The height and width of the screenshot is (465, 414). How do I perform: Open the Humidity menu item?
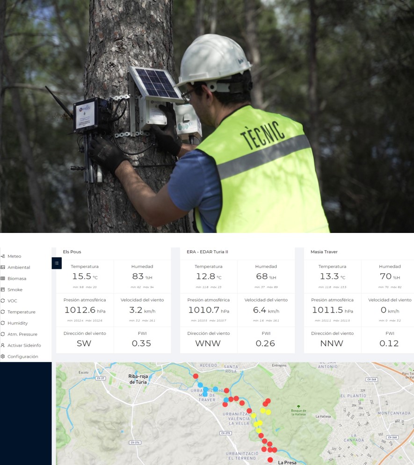coord(18,323)
